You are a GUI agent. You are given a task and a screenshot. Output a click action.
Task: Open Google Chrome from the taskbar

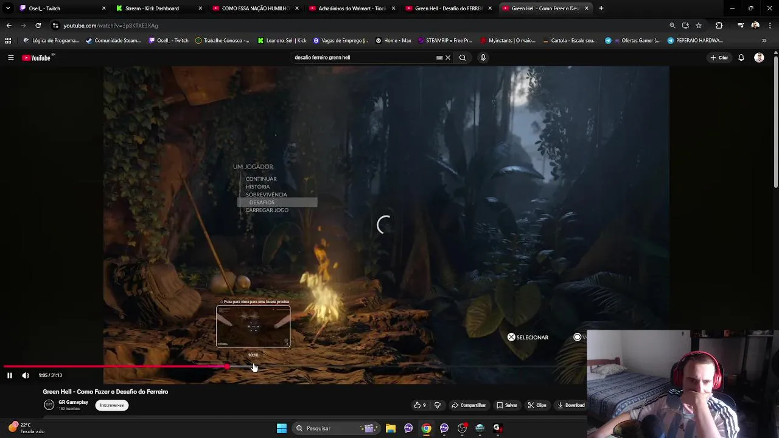tap(427, 428)
